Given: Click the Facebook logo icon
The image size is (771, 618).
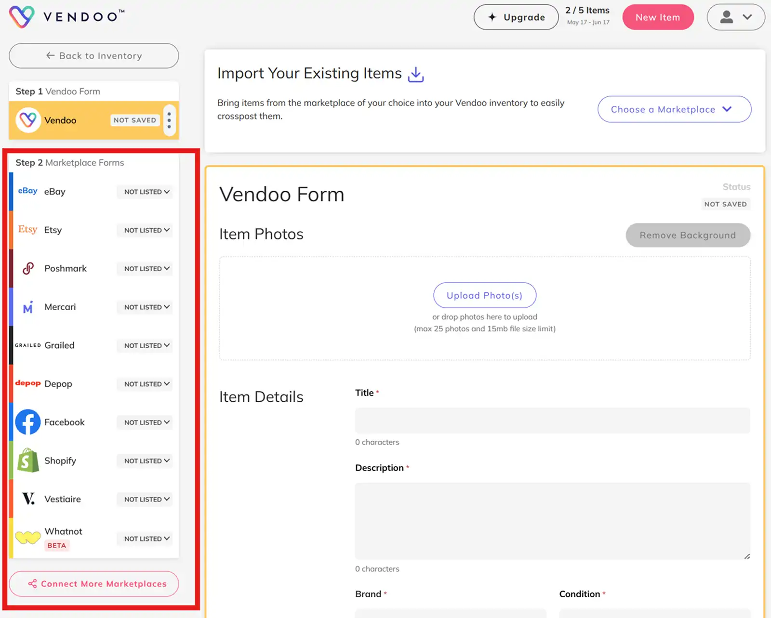Looking at the screenshot, I should [28, 422].
